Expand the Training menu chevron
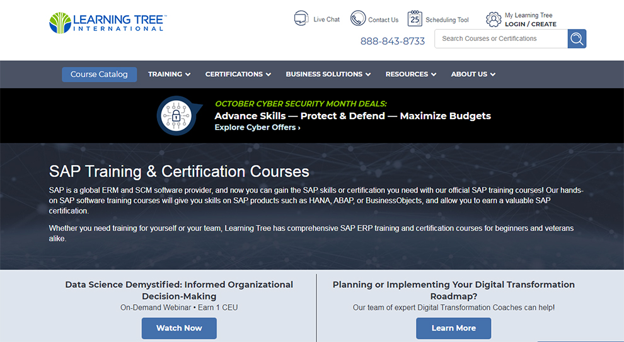This screenshot has width=624, height=342. (x=188, y=74)
